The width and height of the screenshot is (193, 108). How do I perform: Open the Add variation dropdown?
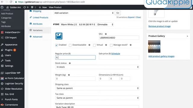pos(84,13)
